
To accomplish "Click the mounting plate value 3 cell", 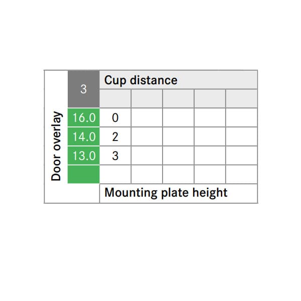I will point(115,156).
